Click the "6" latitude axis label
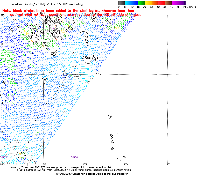This screenshot has width=197, height=178. click(x=2, y=74)
